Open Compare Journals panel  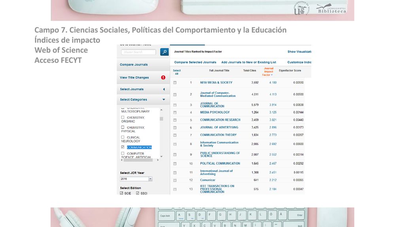[134, 65]
